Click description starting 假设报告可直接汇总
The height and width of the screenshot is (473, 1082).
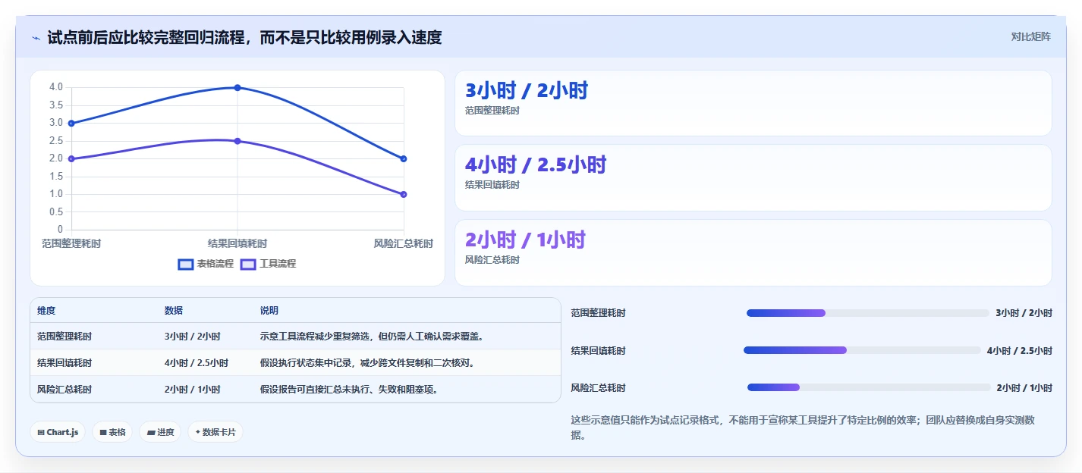click(x=349, y=389)
